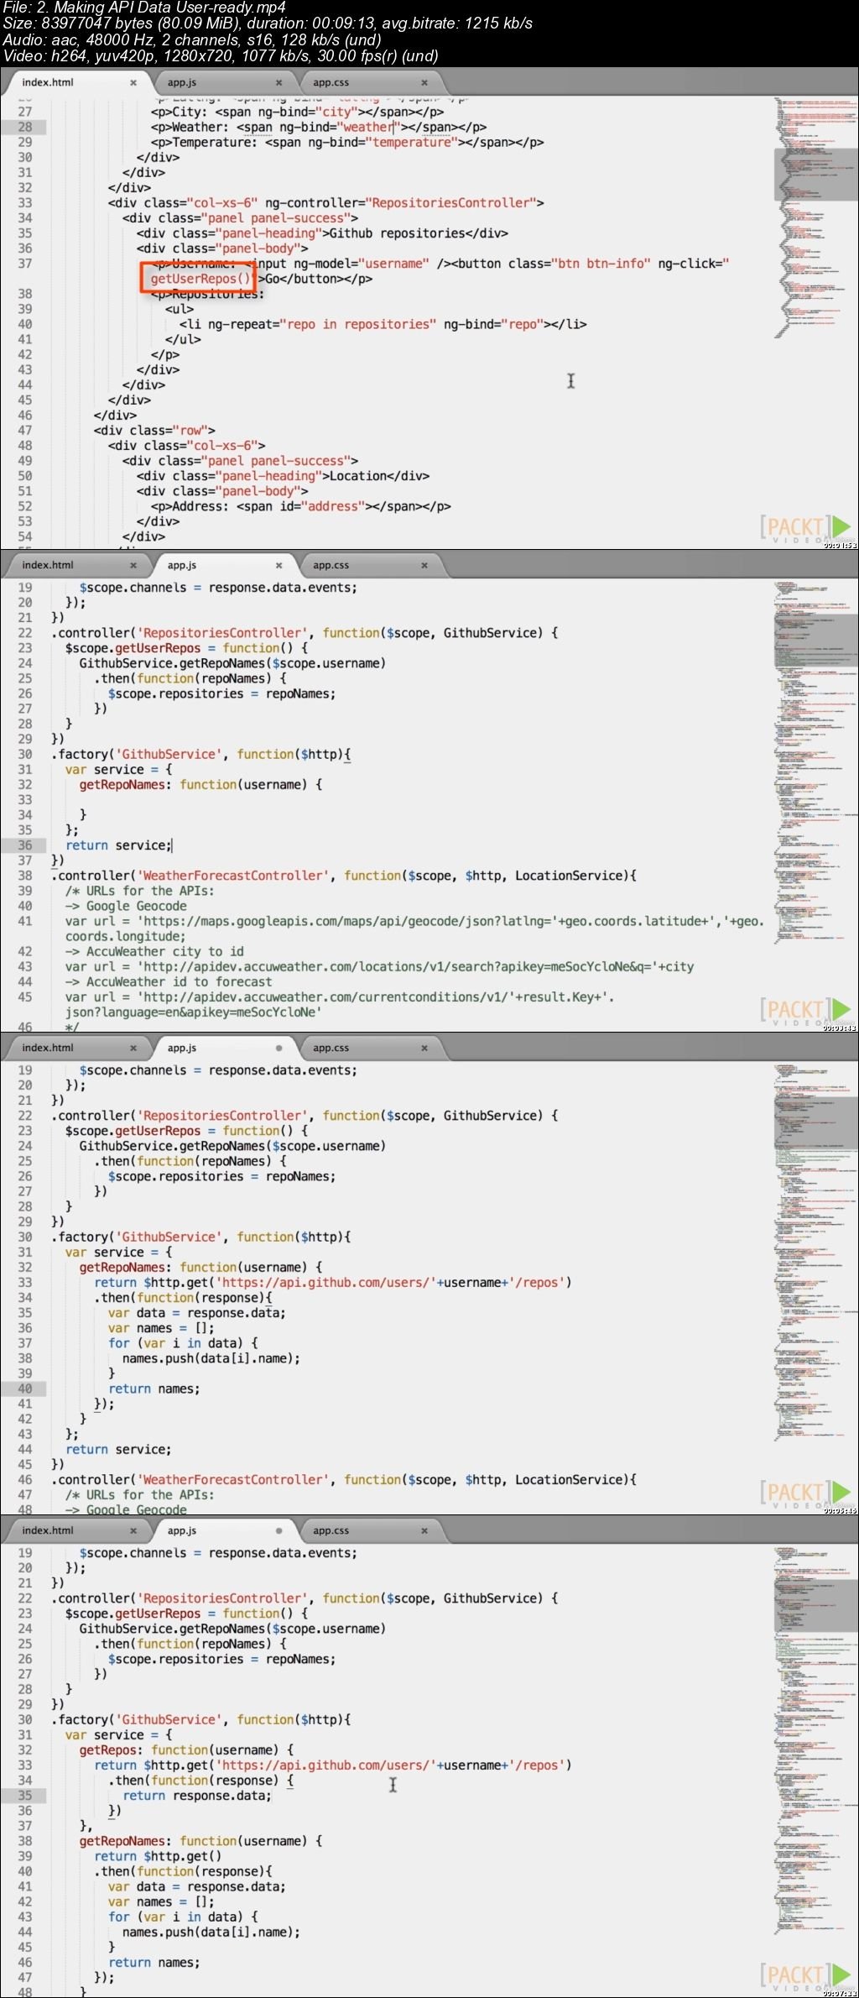Open the app.css tab in the fourth frame

331,1530
